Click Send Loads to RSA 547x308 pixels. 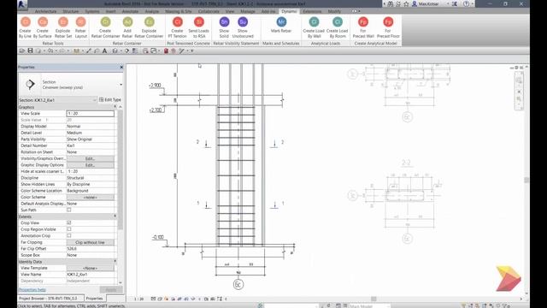pos(199,27)
